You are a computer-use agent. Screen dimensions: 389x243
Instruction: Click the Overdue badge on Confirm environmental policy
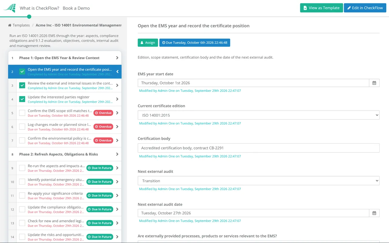(x=103, y=140)
